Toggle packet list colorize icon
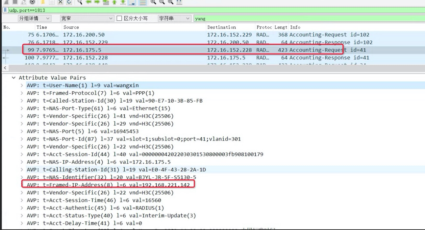The height and width of the screenshot is (230, 425). tap(142, 2)
